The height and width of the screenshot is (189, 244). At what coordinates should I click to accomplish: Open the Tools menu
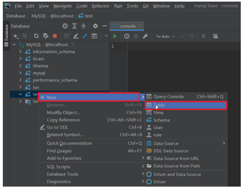(132, 6)
